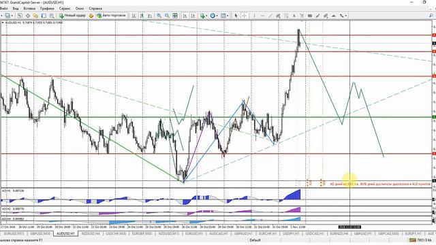Open the Файл menu

4,8
